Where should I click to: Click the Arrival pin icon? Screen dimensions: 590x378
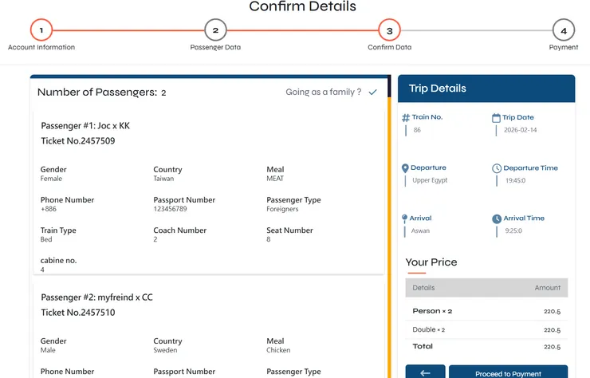coord(405,219)
